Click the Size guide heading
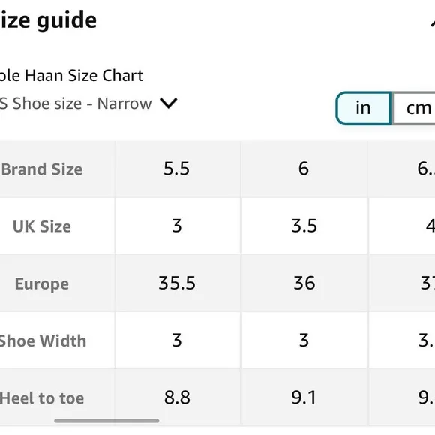This screenshot has width=435, height=435. 48,20
